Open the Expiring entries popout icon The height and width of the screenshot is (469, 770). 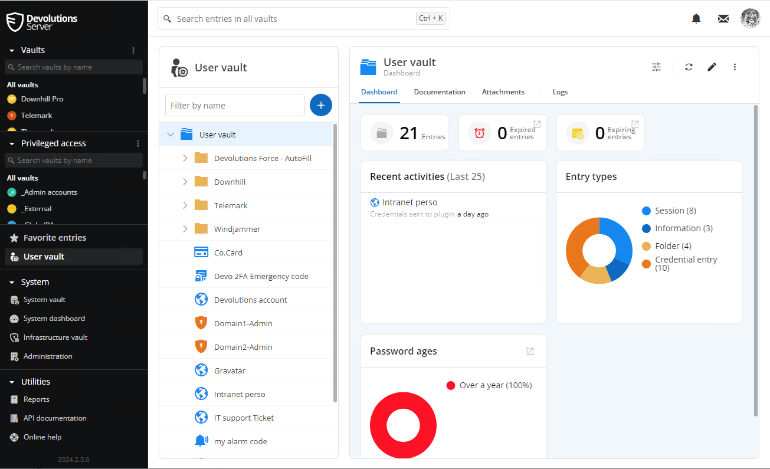pos(635,124)
